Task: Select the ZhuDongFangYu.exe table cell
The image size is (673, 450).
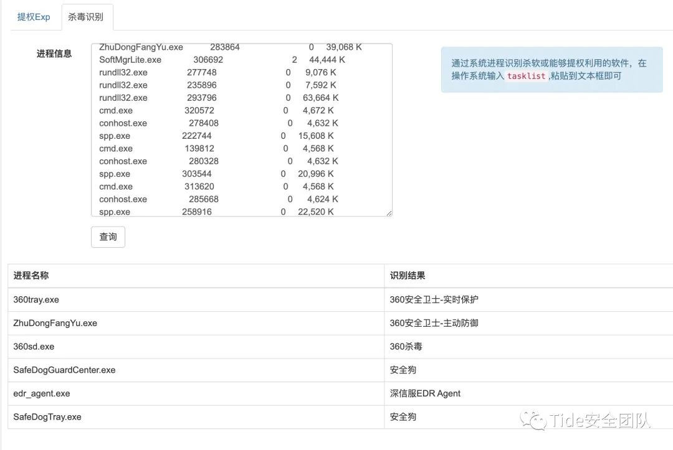Action: [x=196, y=323]
